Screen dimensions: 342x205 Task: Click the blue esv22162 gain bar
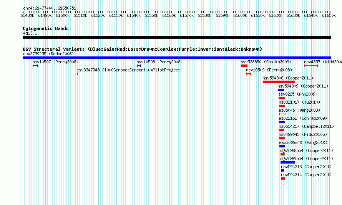(x=282, y=122)
